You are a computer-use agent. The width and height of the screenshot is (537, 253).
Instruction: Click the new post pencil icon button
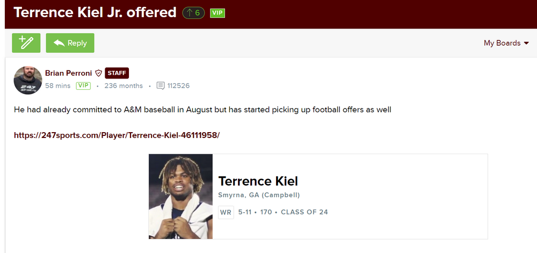pos(26,43)
